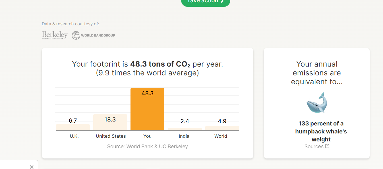
Task: Click the India bar in the chart
Action: [x=185, y=129]
